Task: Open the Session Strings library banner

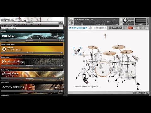Action: point(32,62)
